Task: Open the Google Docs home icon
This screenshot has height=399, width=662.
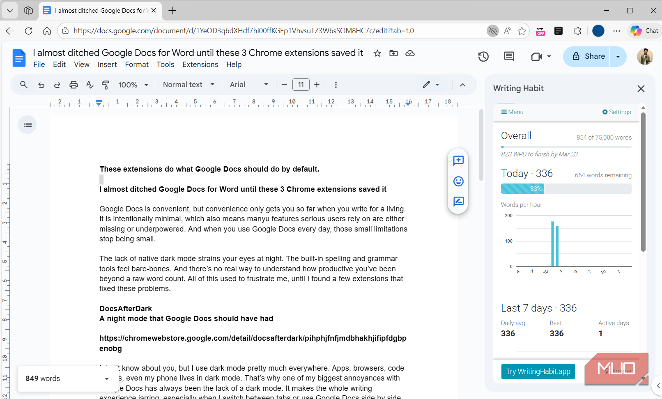Action: click(19, 58)
